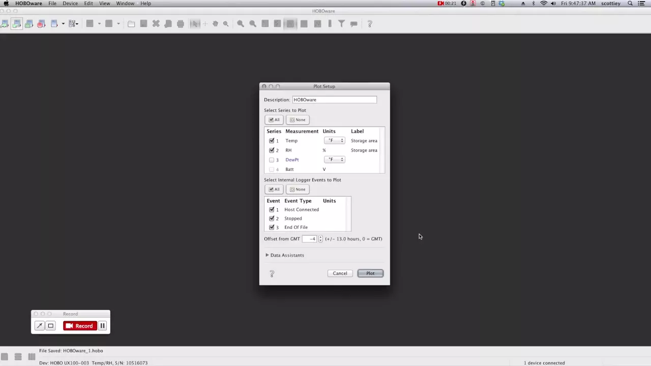Open the Help menu

(145, 4)
